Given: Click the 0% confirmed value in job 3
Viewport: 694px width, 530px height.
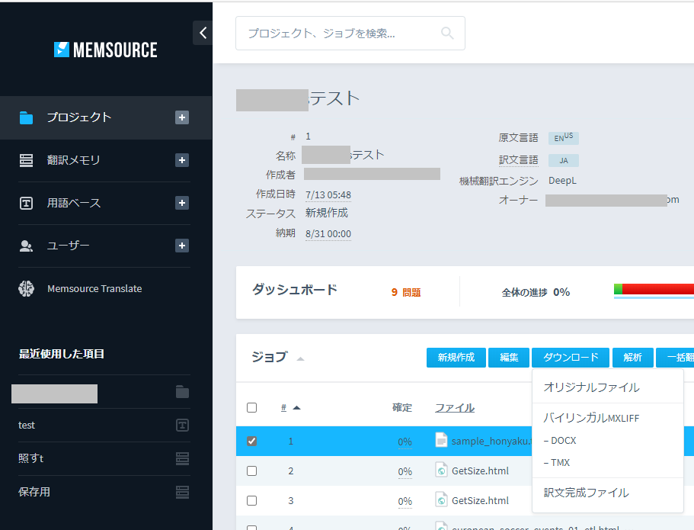Looking at the screenshot, I should click(x=405, y=501).
